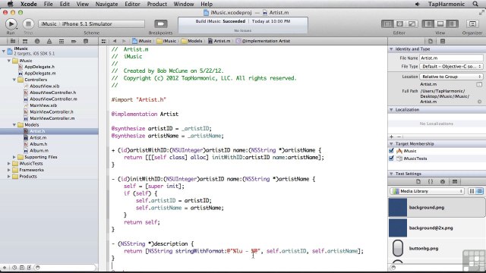Image resolution: width=486 pixels, height=273 pixels.
Task: Expand the Products group
Action: pyautogui.click(x=9, y=177)
